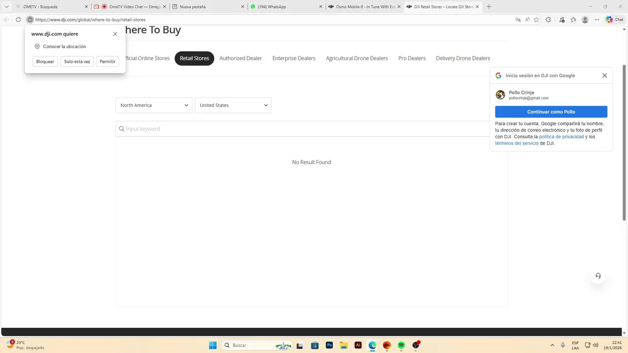Add page to favorites star icon

pyautogui.click(x=537, y=20)
